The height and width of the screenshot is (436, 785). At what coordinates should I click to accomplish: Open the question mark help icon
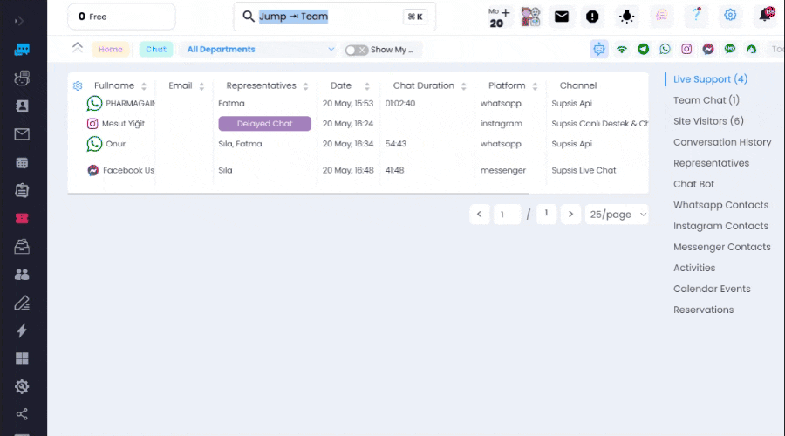696,15
